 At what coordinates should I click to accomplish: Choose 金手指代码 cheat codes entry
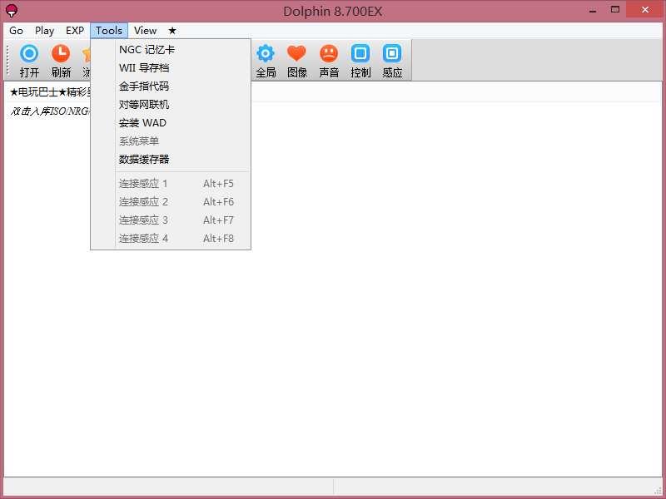point(171,86)
